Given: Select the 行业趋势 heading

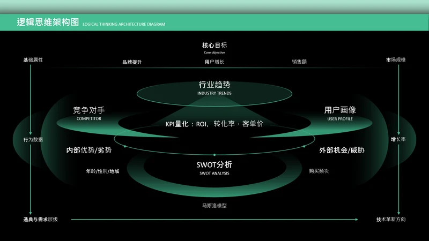Looking at the screenshot, I should coord(214,85).
